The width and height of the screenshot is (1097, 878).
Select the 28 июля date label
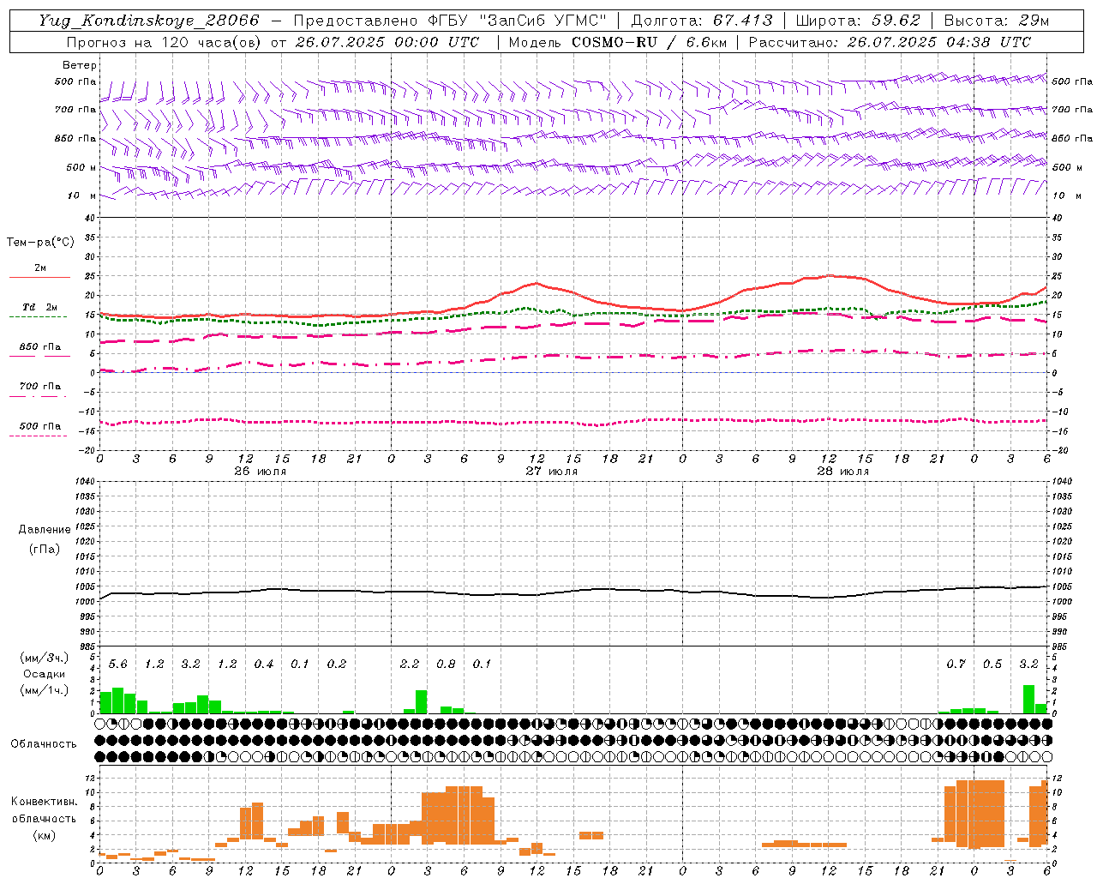(x=843, y=472)
